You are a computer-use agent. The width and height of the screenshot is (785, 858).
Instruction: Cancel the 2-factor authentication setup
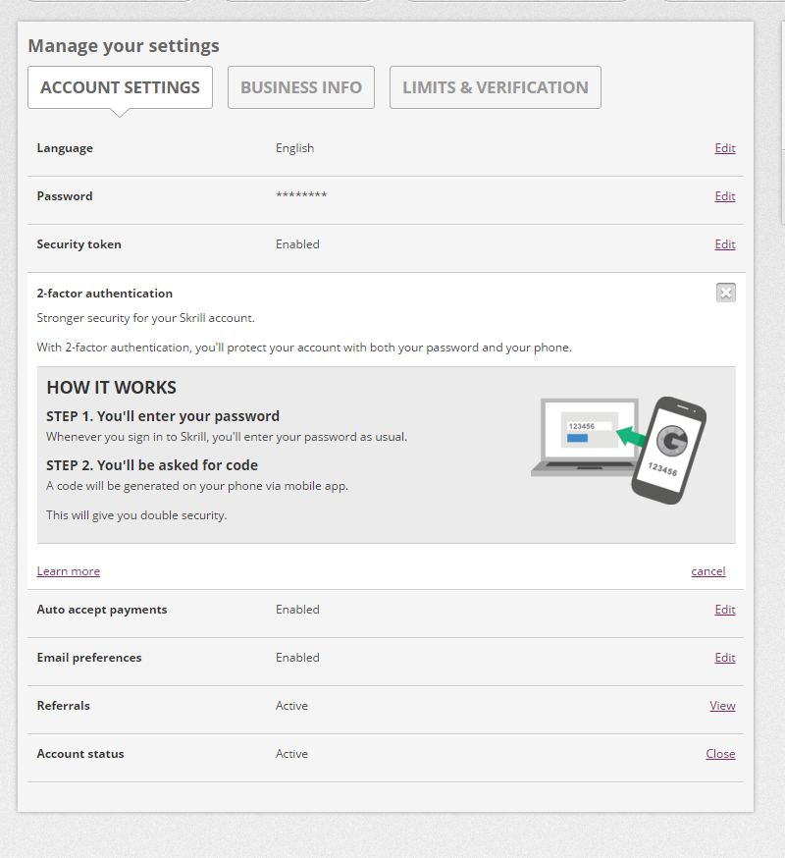pyautogui.click(x=707, y=571)
